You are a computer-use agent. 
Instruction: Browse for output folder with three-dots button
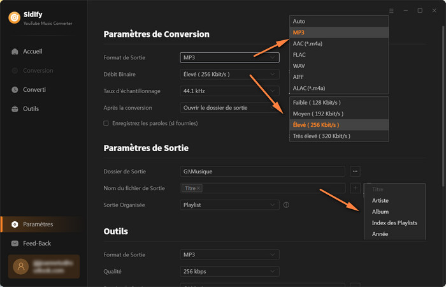click(x=355, y=171)
